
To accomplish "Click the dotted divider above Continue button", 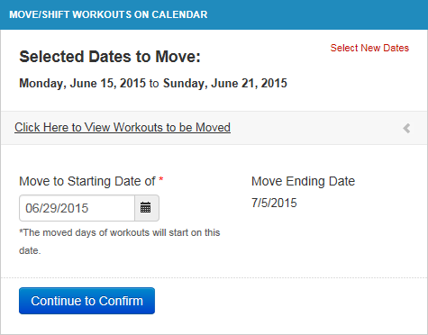I will 214,277.
